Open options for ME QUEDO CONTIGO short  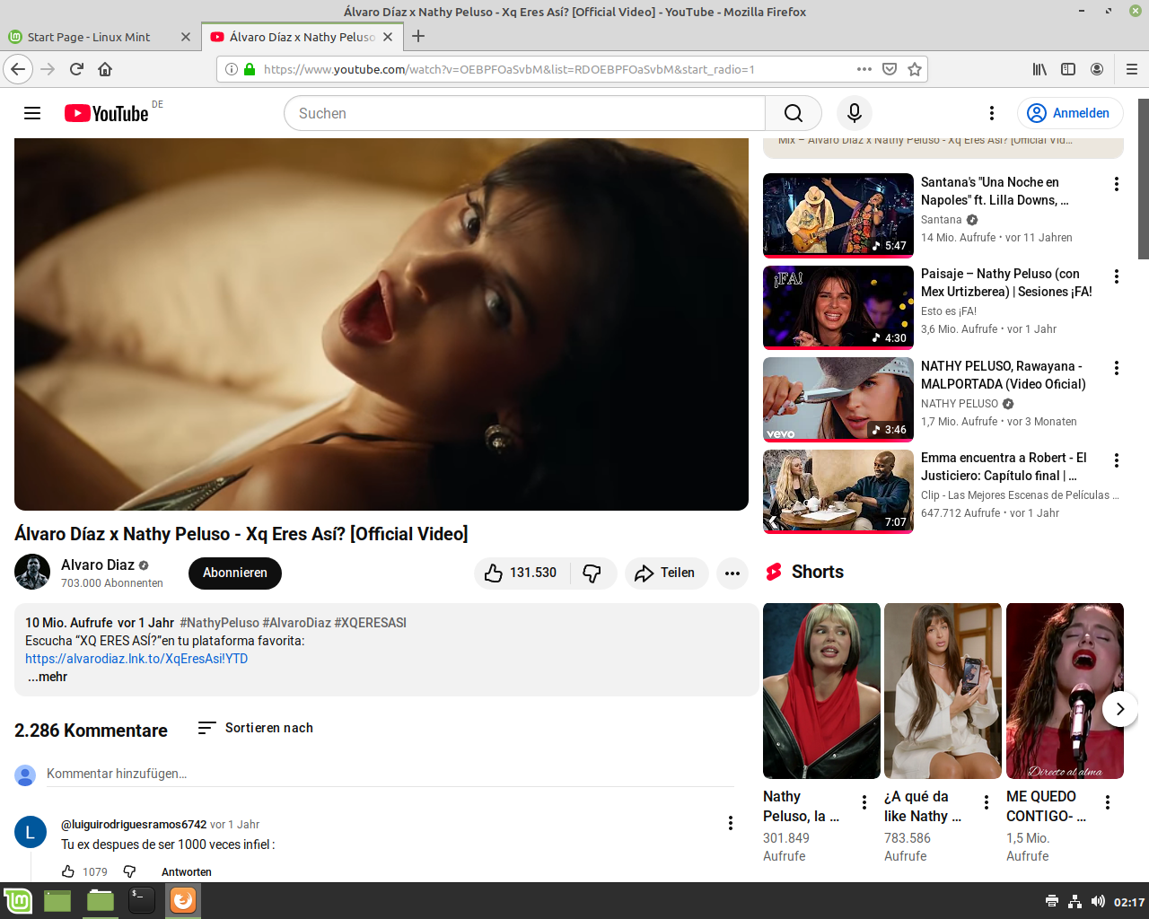[1108, 802]
